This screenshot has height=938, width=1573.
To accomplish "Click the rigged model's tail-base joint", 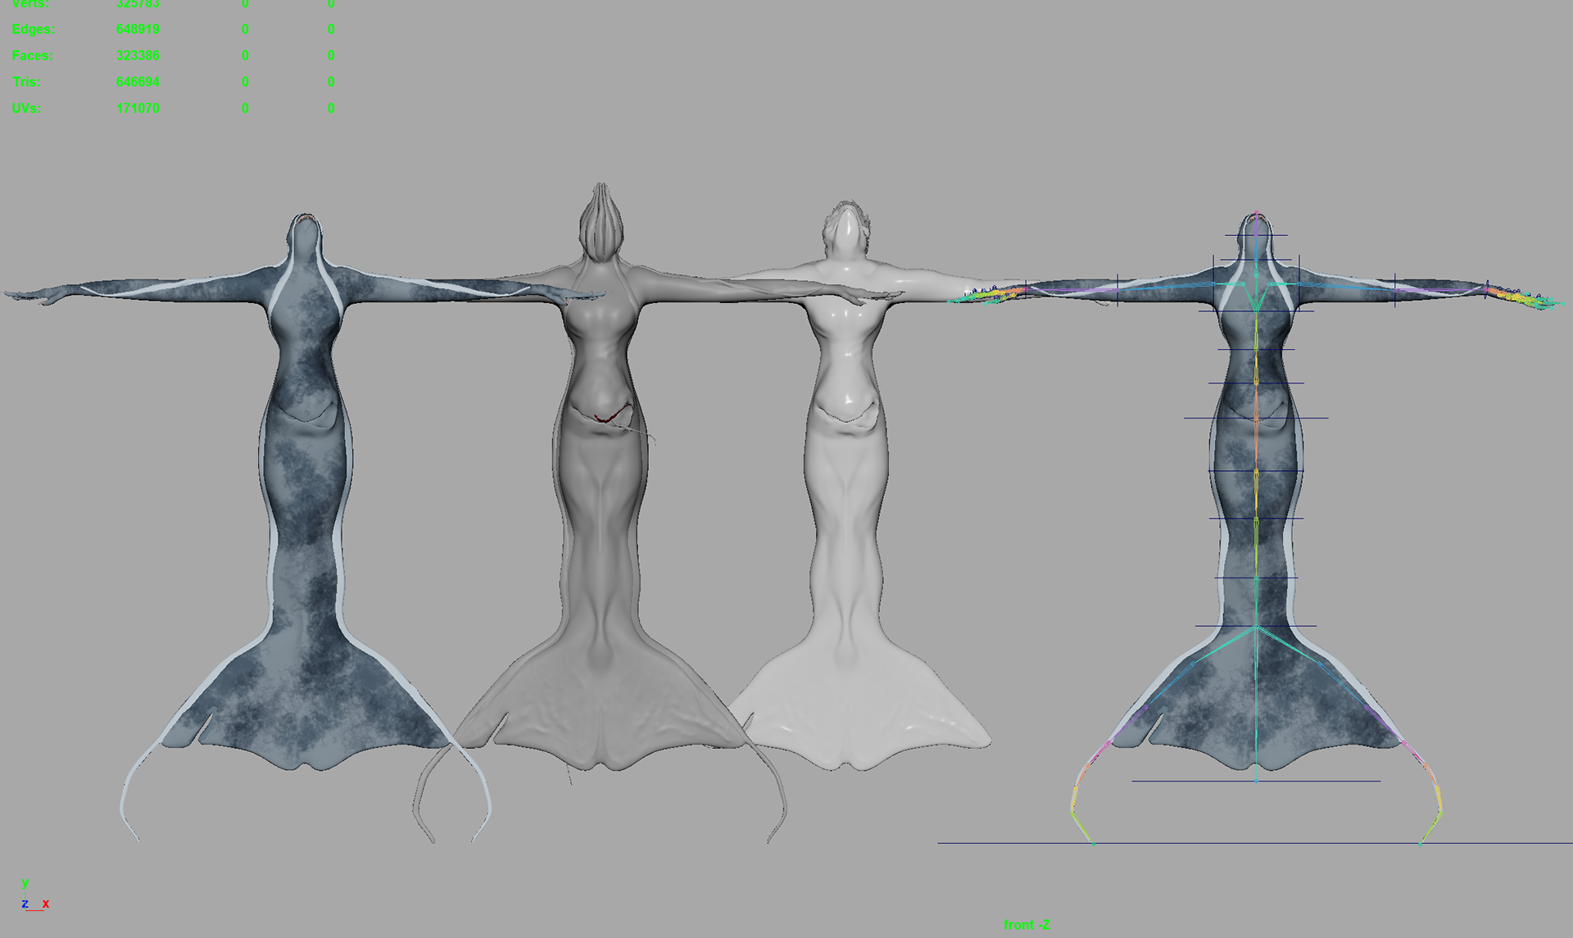I will point(1256,627).
